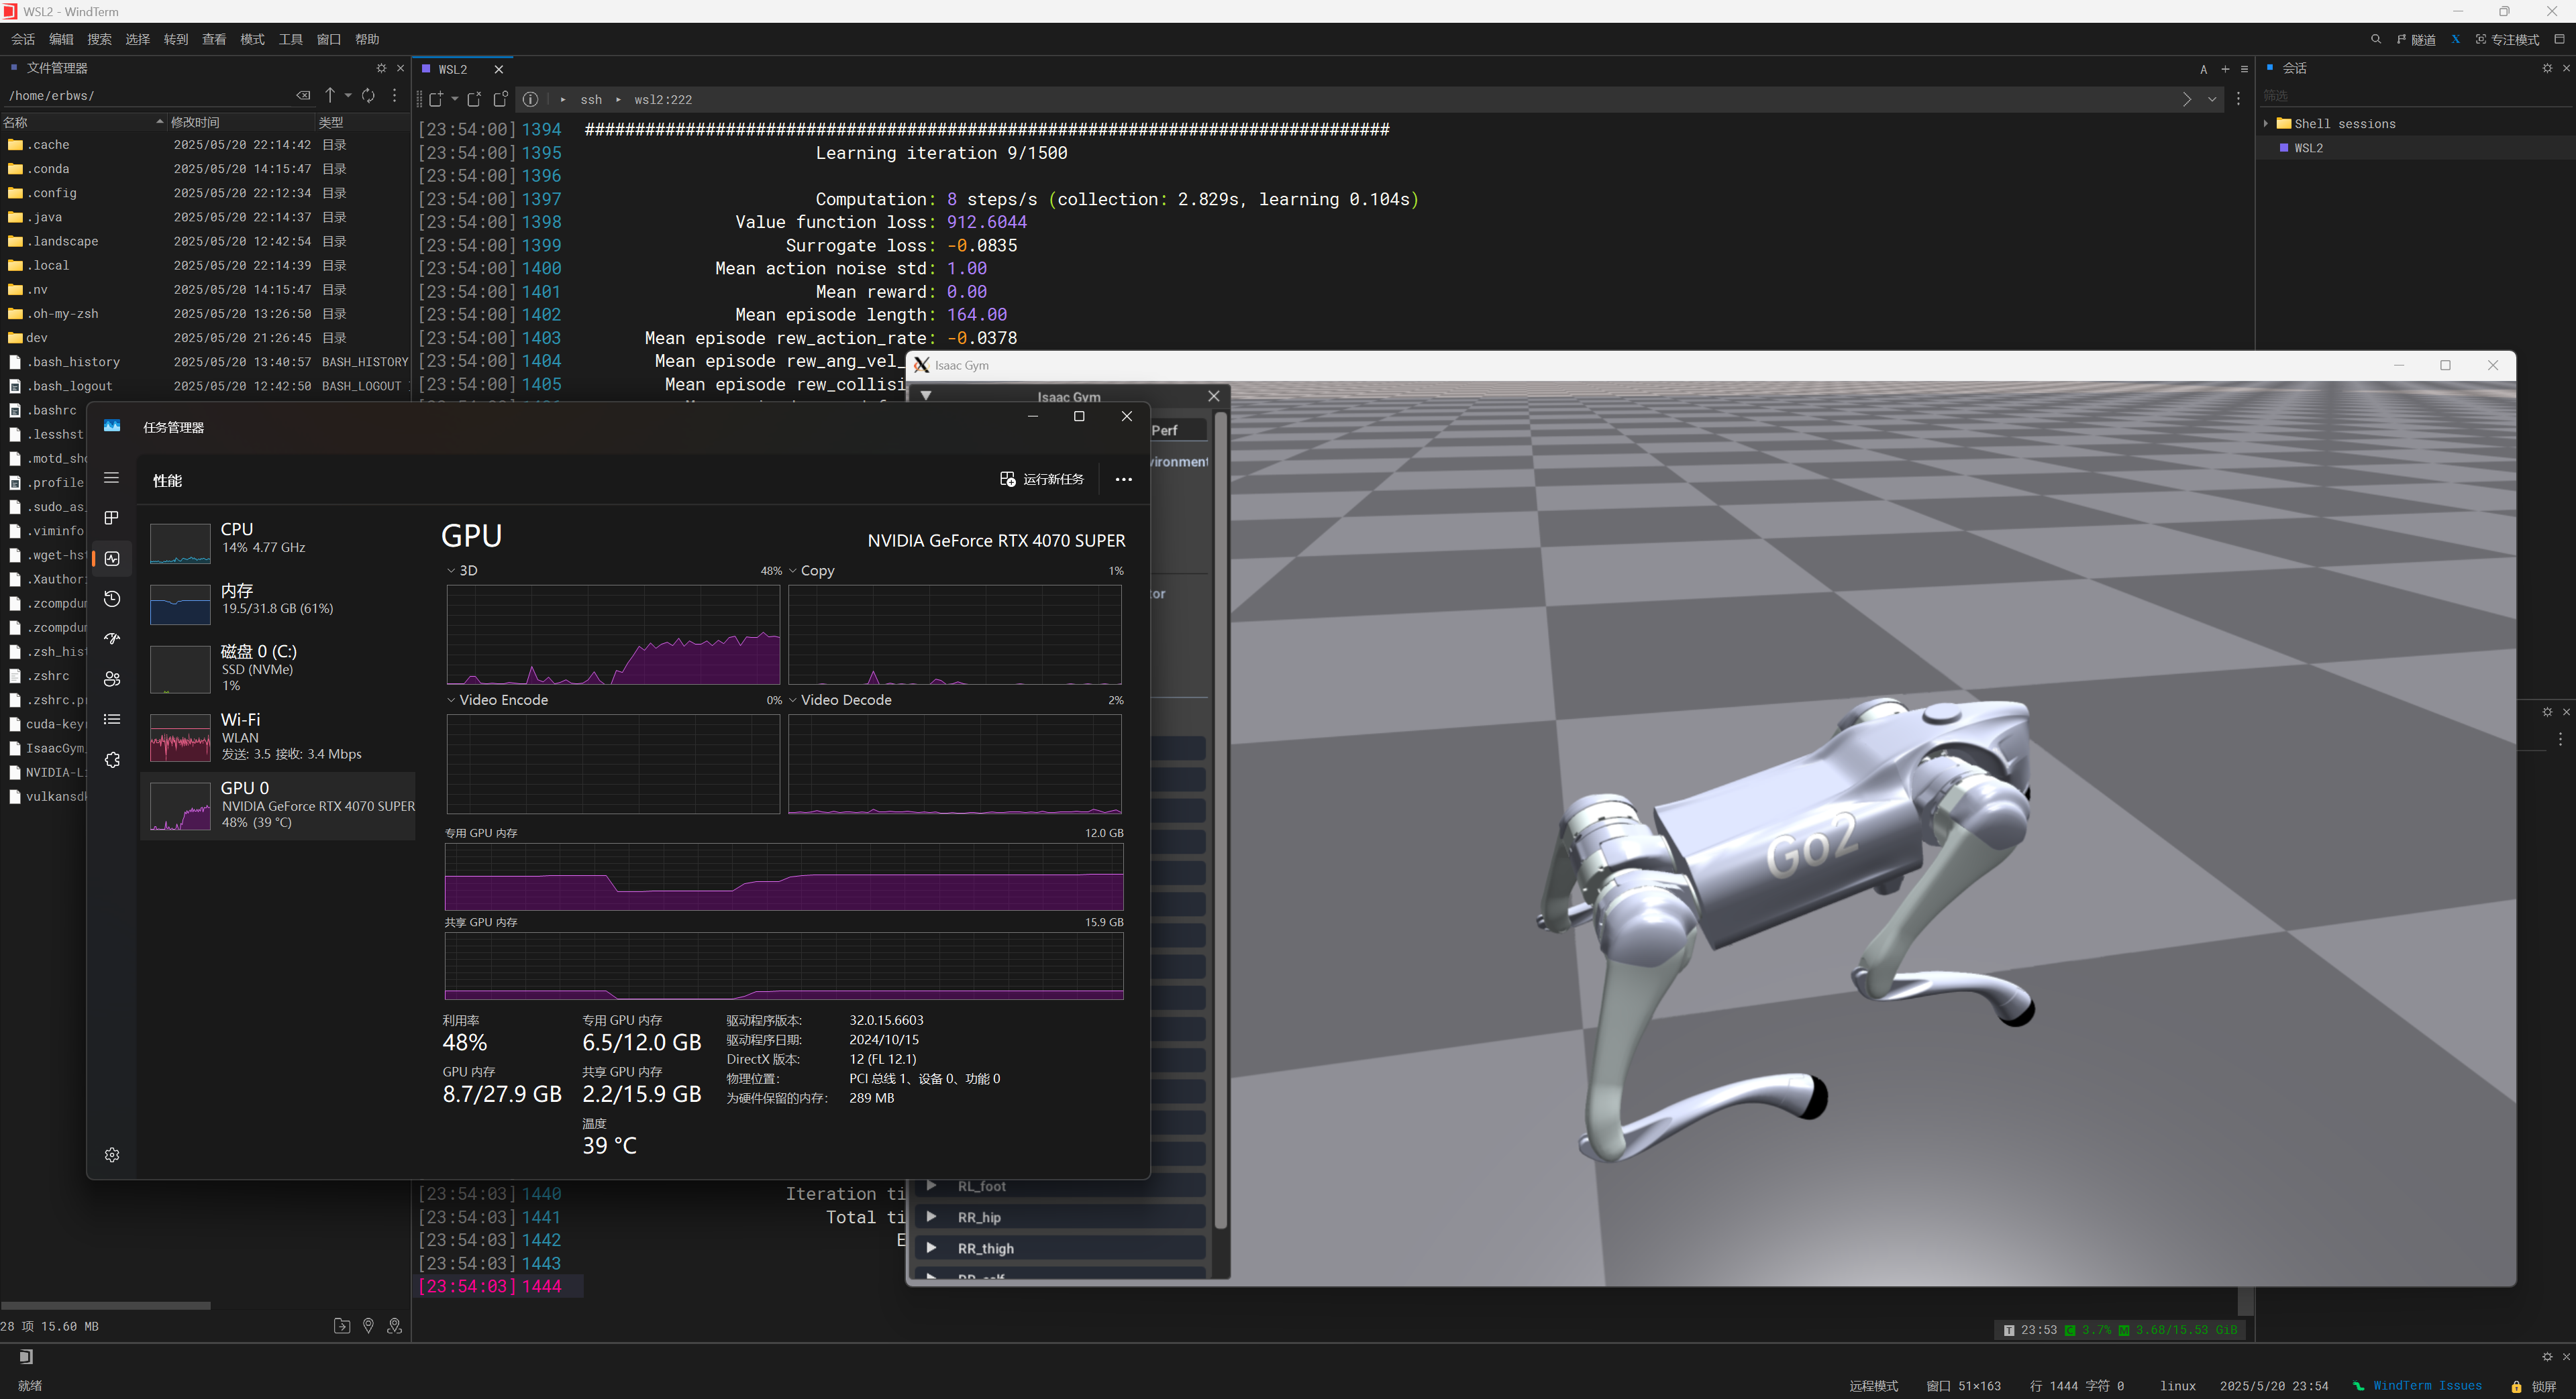The width and height of the screenshot is (2576, 1399).
Task: Open Task Manager app history page
Action: tap(112, 599)
